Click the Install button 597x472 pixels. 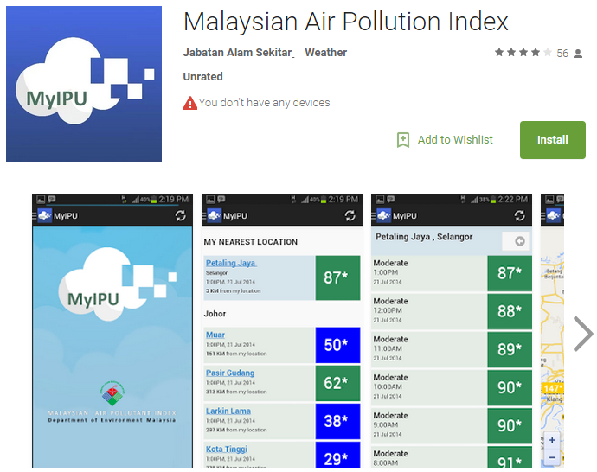click(553, 140)
